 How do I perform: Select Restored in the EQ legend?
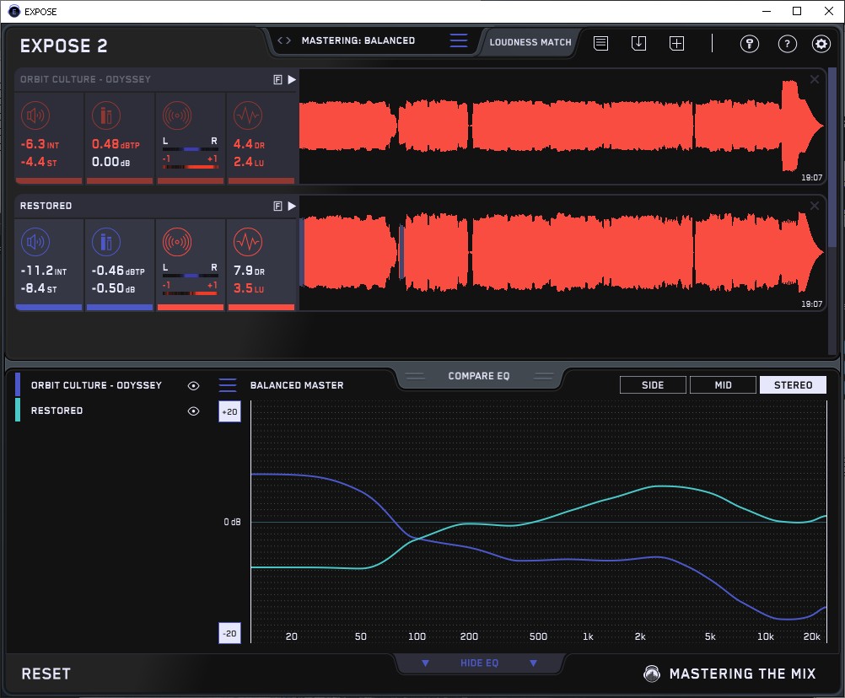tap(57, 411)
